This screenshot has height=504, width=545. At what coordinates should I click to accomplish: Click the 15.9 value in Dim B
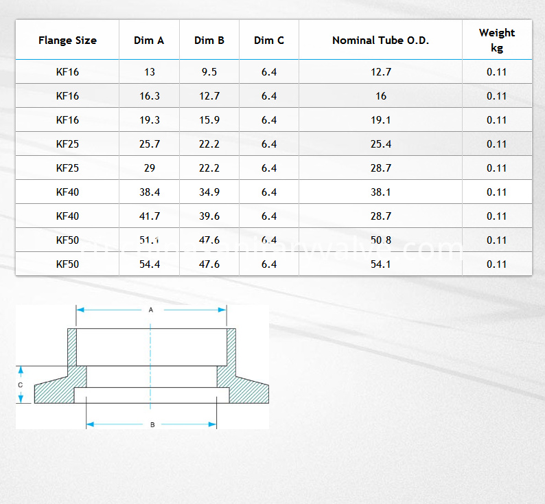click(x=209, y=120)
